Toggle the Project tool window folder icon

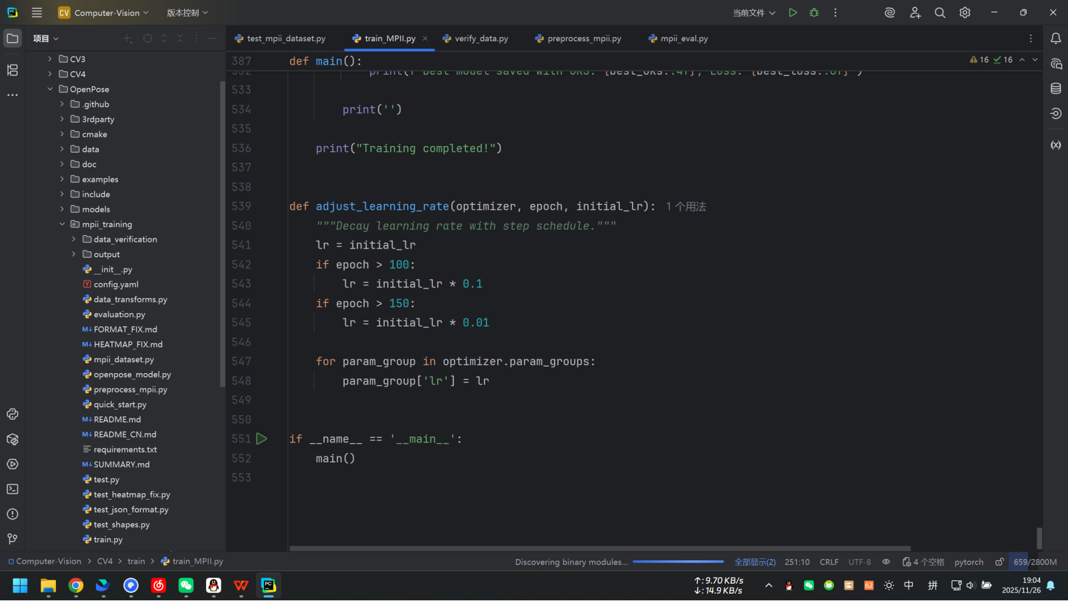point(12,39)
